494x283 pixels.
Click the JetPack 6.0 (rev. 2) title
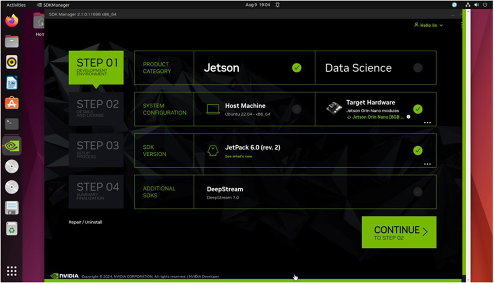coord(253,148)
